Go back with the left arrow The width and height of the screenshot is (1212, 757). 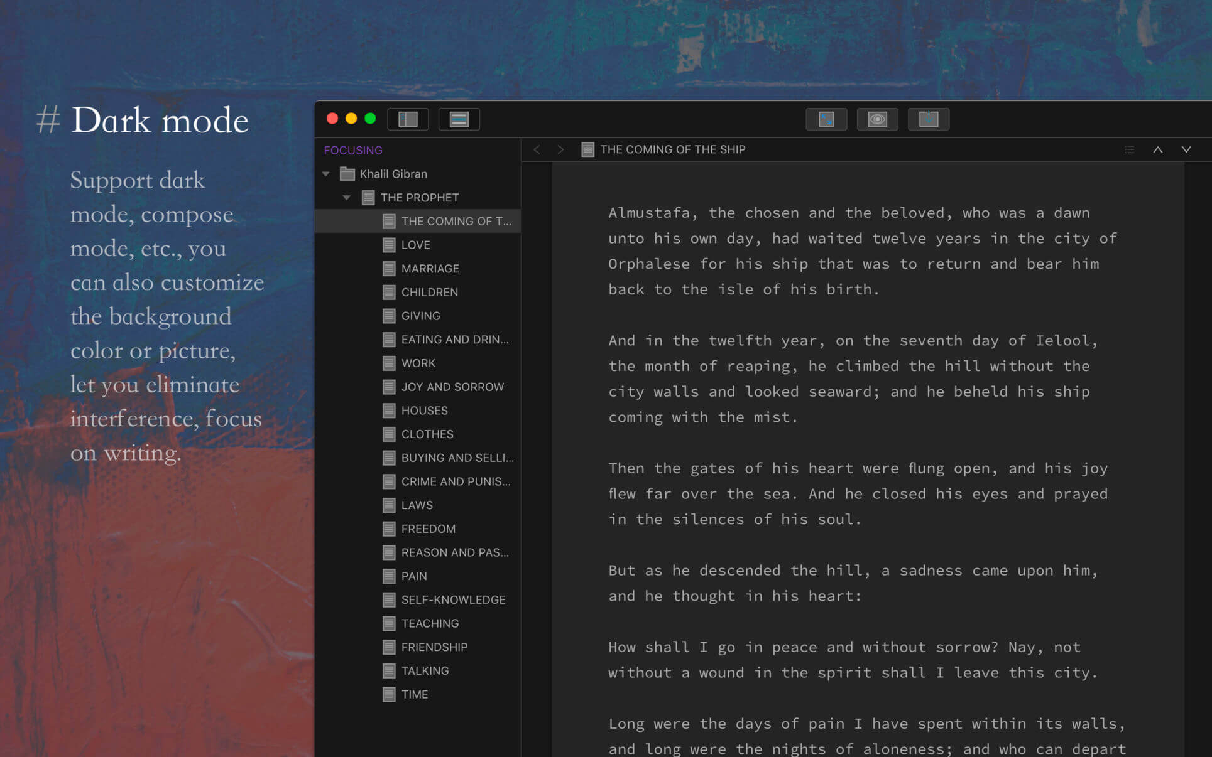[x=537, y=149]
